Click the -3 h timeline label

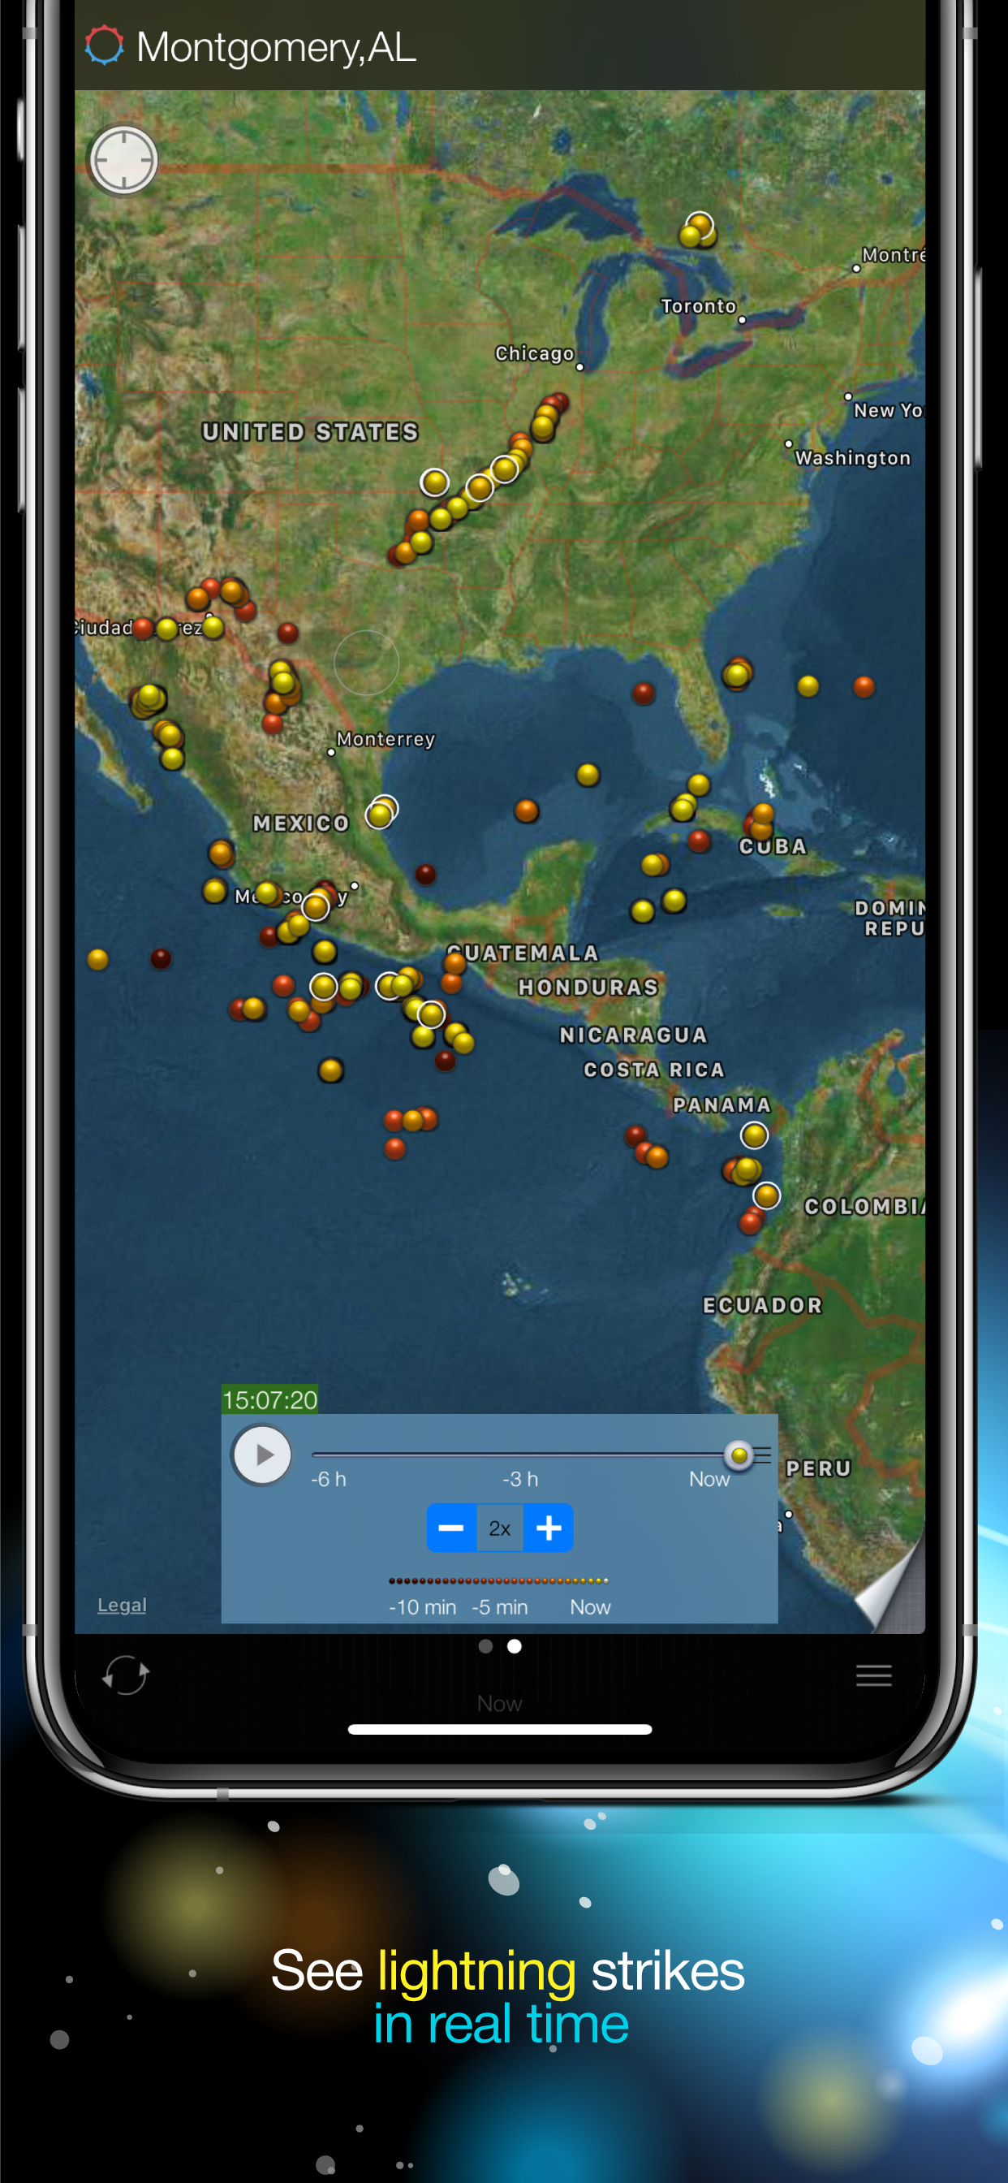tap(520, 1480)
